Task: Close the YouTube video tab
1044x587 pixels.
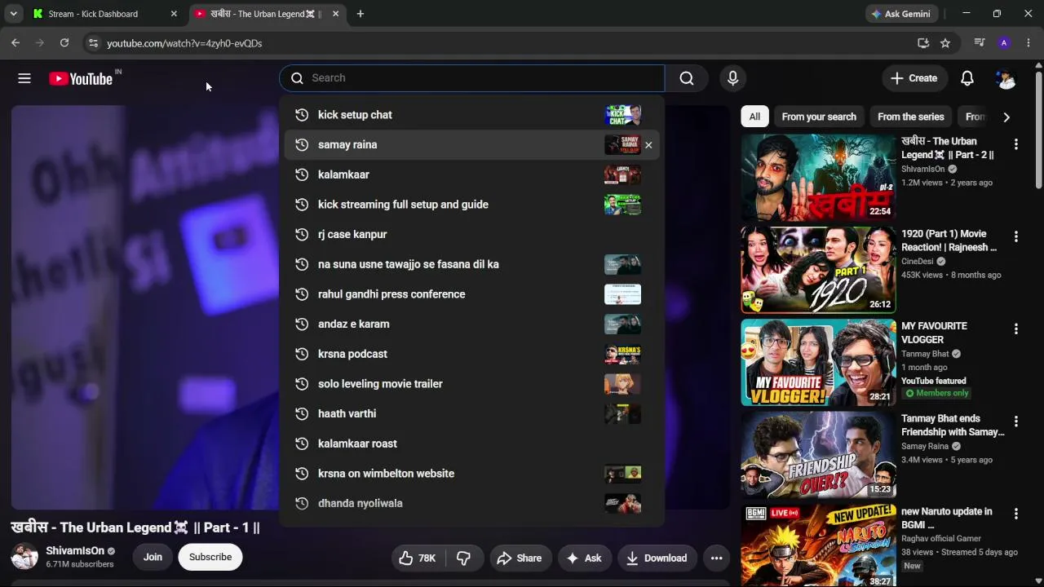Action: click(x=335, y=14)
